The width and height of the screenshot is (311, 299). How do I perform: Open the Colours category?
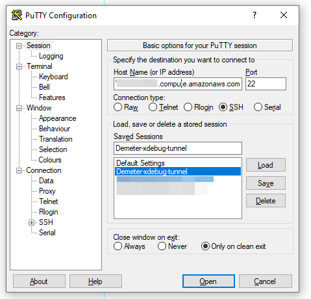point(50,160)
